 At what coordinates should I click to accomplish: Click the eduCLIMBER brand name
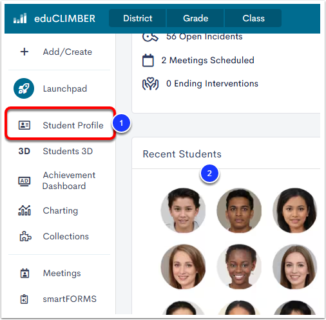(64, 19)
